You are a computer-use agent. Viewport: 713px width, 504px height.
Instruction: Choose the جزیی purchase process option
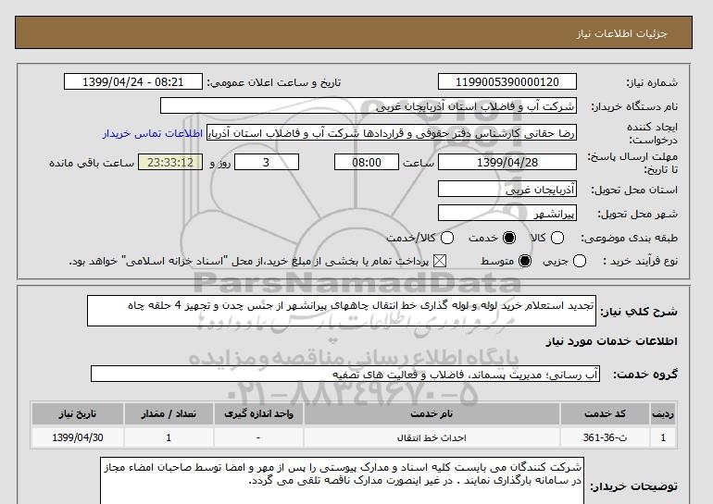tap(580, 261)
